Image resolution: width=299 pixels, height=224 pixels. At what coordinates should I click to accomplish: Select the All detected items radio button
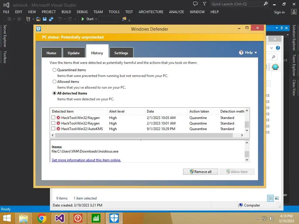click(x=54, y=93)
